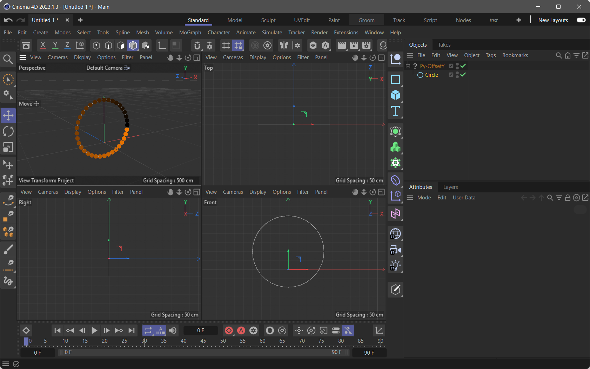Toggle X axis lock
590x369 pixels.
click(43, 45)
